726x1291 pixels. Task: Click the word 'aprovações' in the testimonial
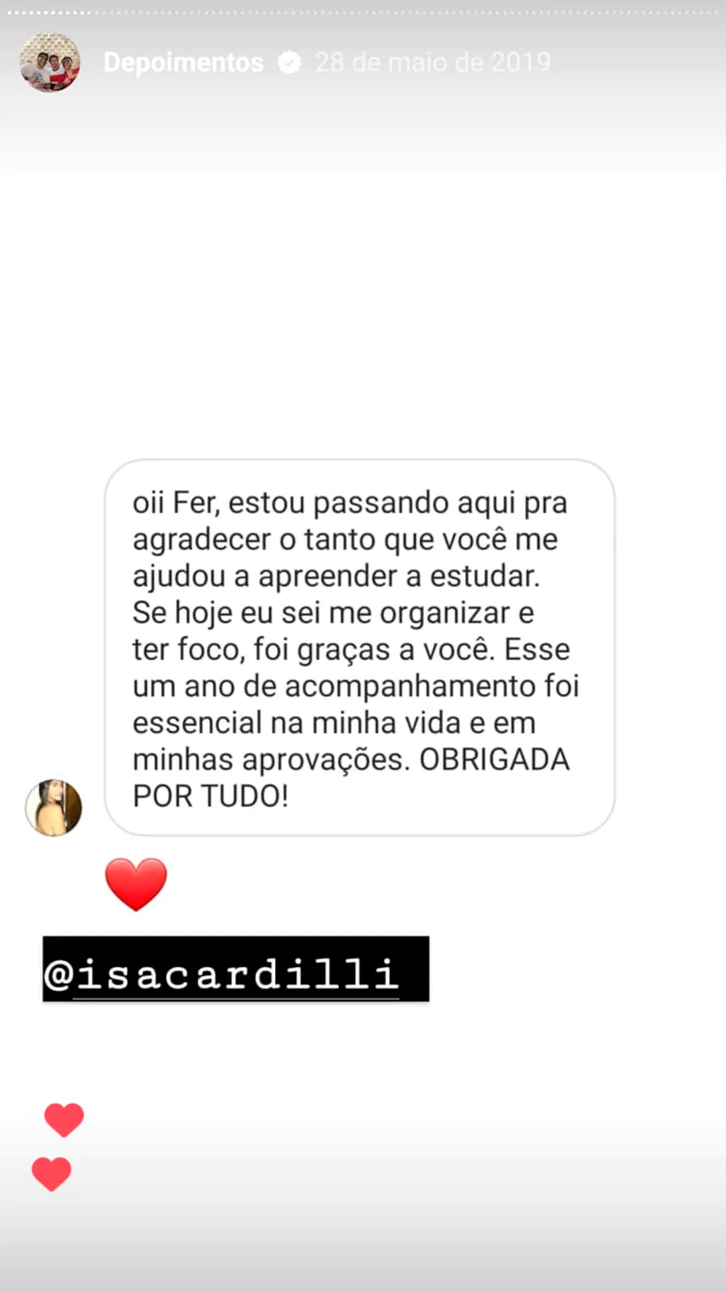(326, 760)
